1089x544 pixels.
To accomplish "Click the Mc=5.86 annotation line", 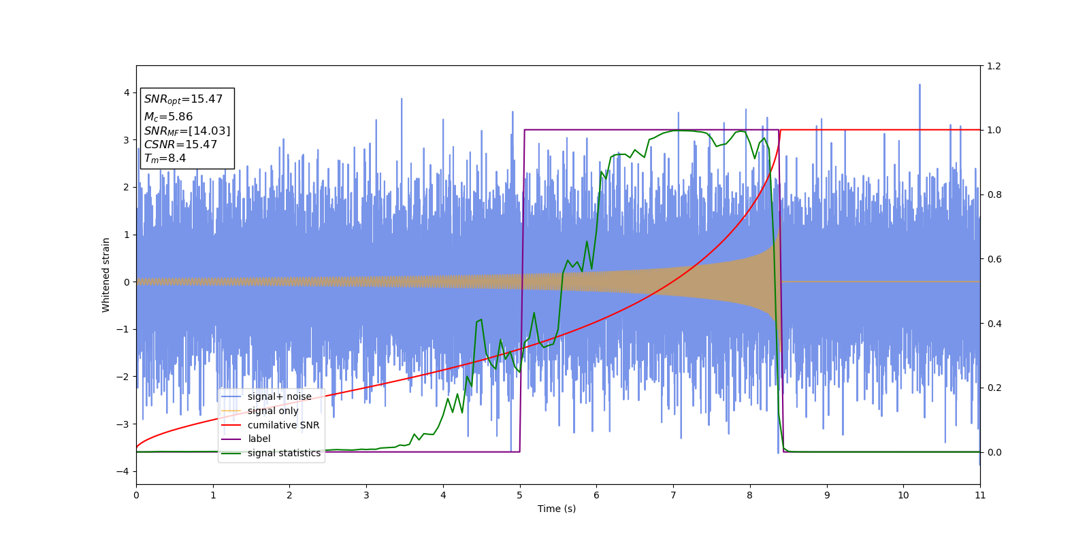I will point(168,117).
